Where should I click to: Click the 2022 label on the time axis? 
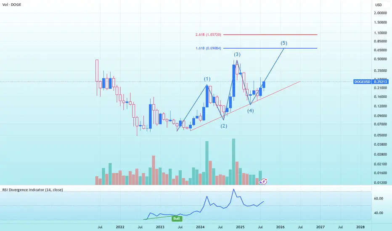120,227
